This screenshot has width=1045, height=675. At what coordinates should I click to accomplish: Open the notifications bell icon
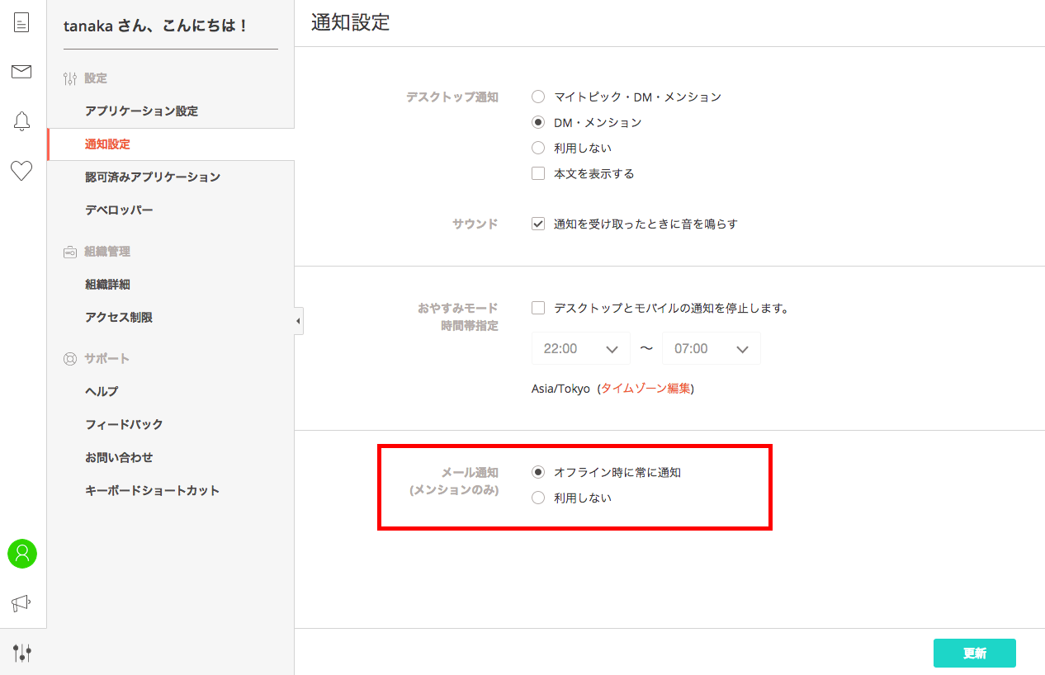tap(21, 121)
